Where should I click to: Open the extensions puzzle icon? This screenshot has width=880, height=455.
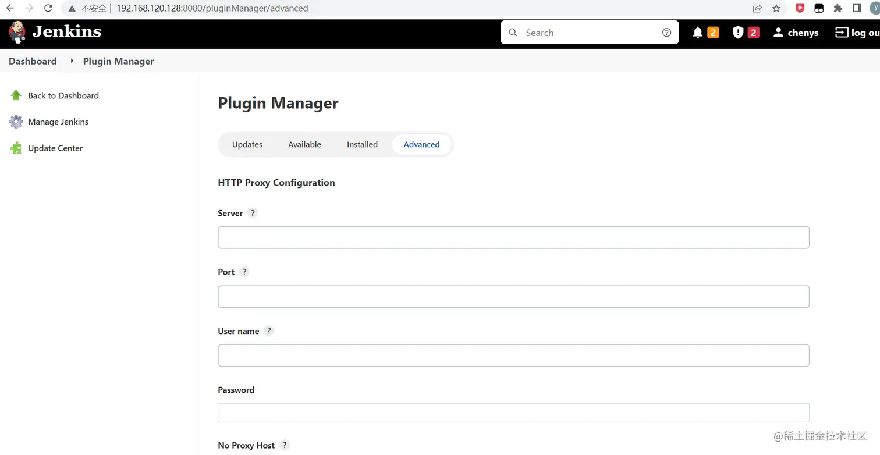tap(838, 8)
